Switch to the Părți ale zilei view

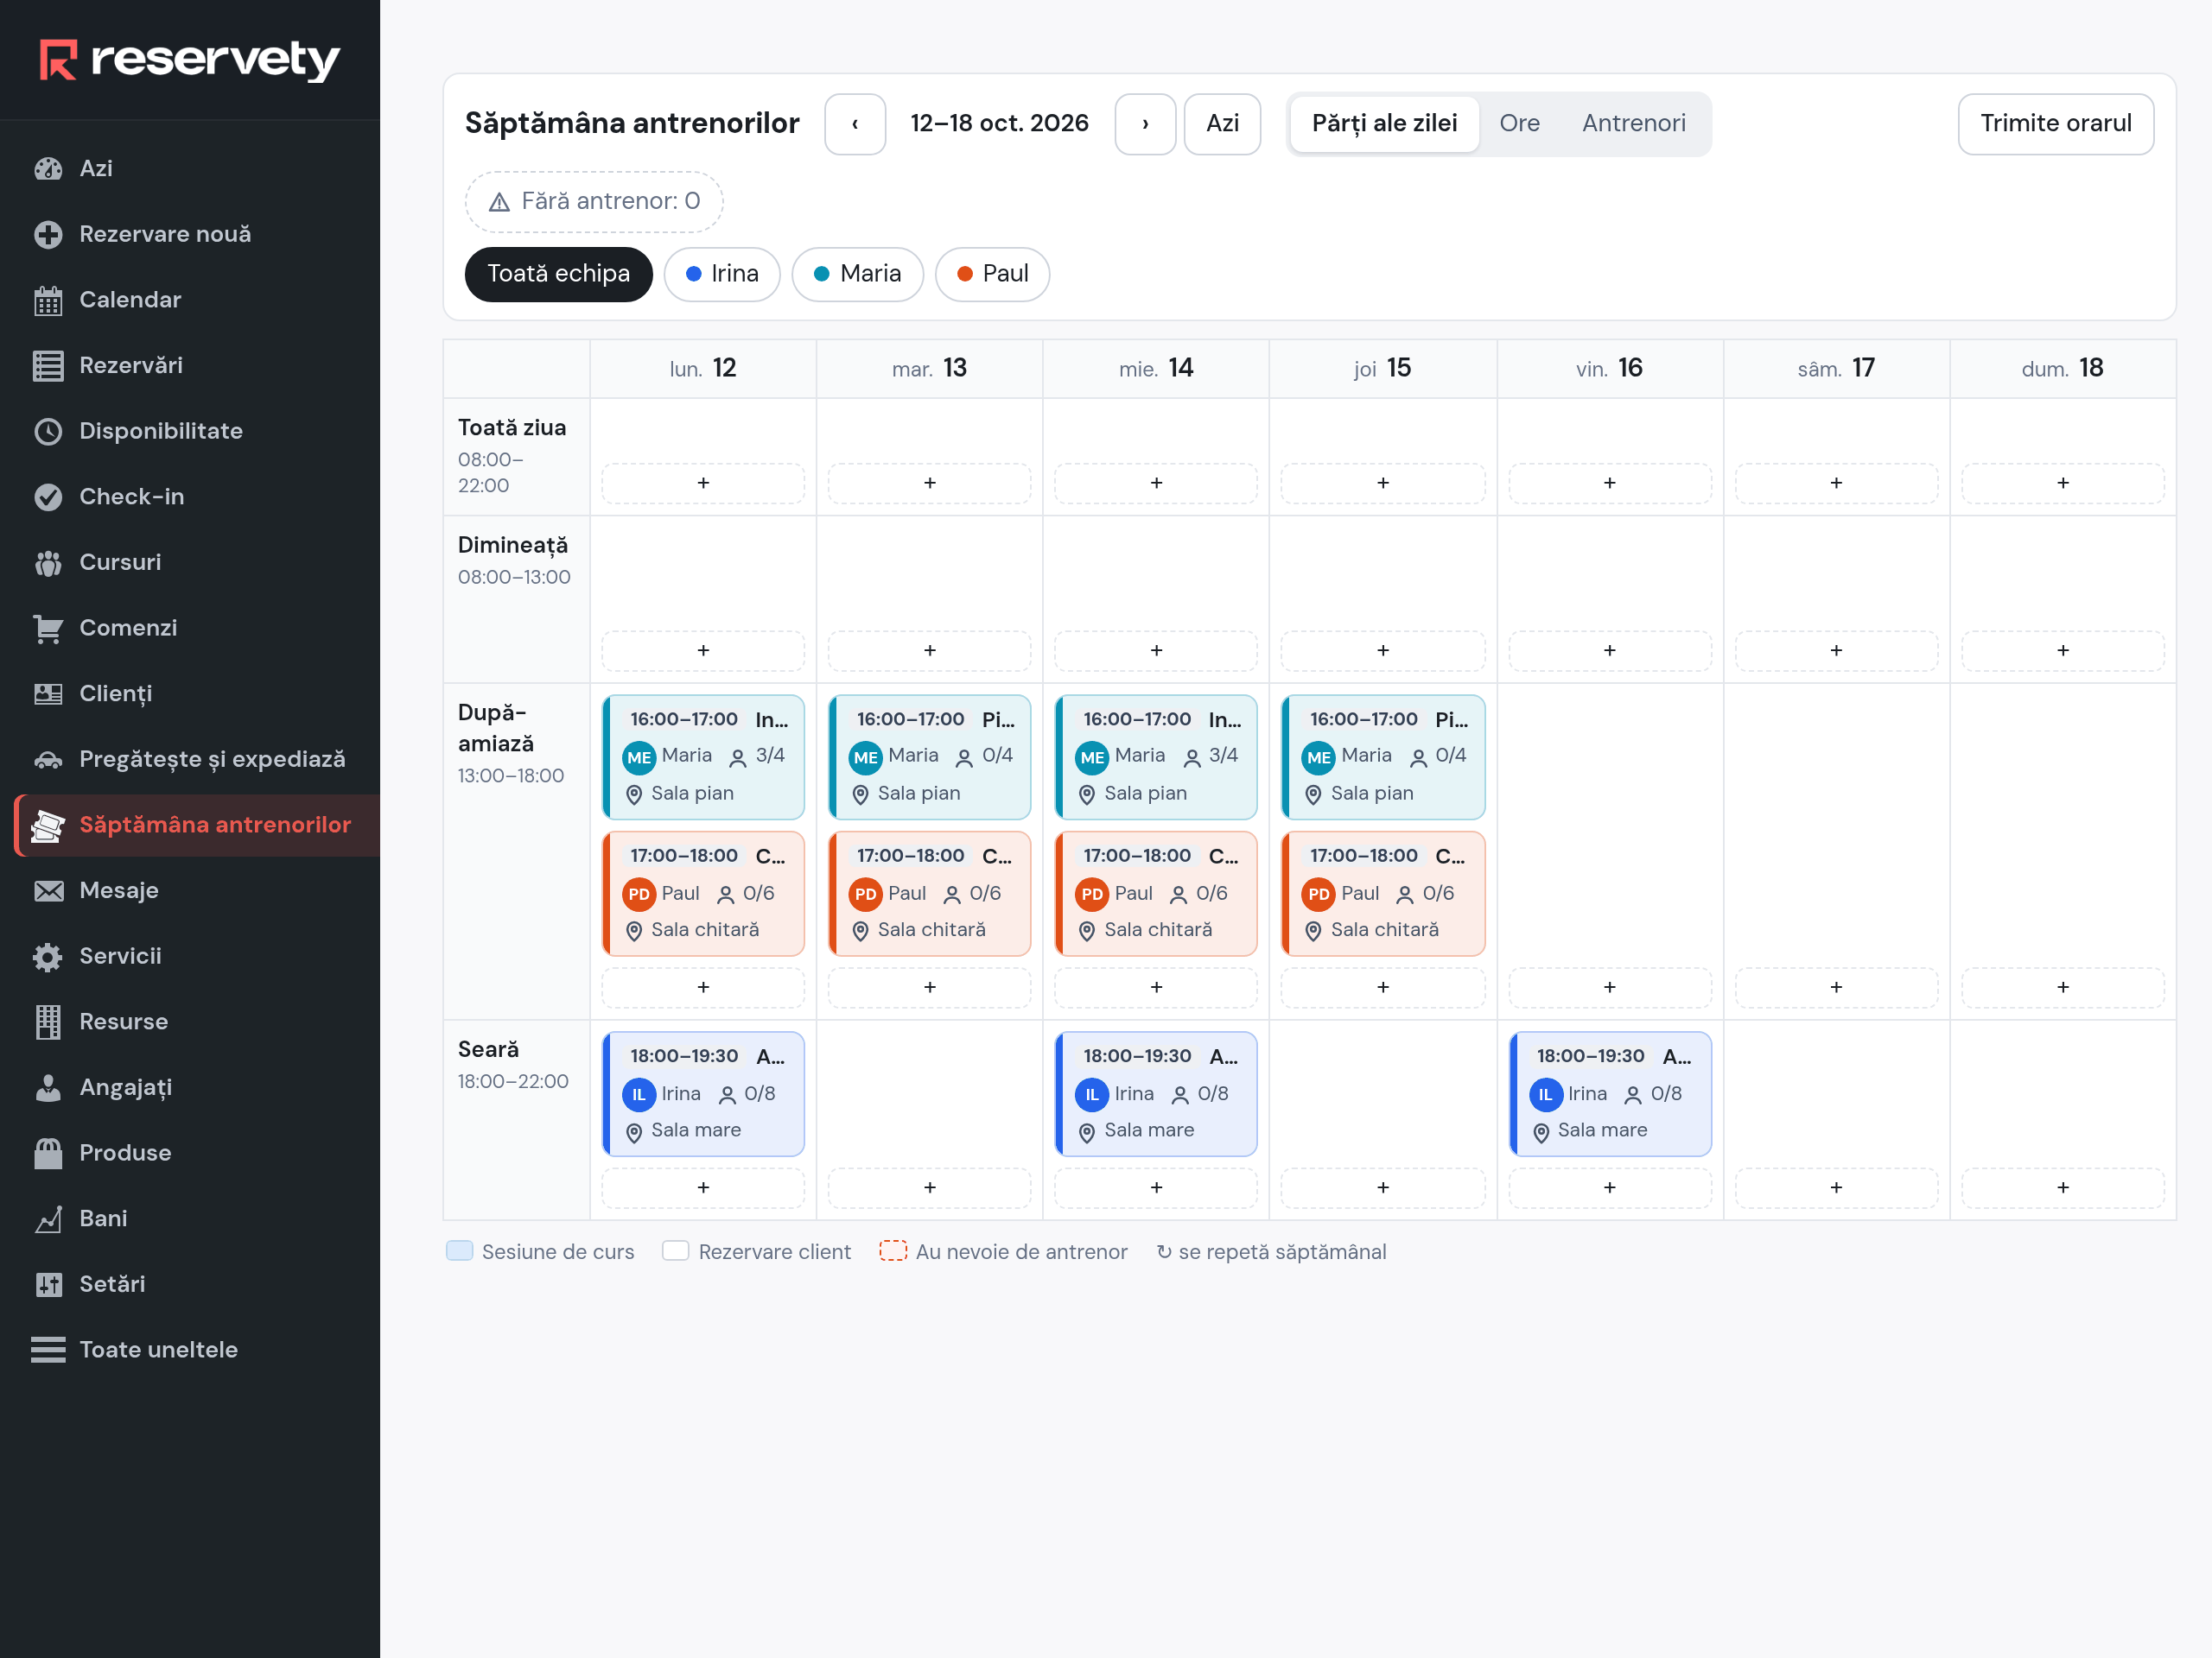pyautogui.click(x=1384, y=124)
